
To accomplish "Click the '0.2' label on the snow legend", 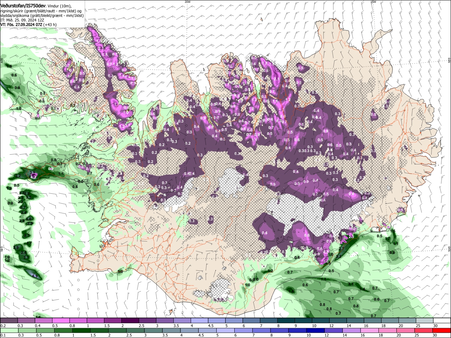I will 3,326.
